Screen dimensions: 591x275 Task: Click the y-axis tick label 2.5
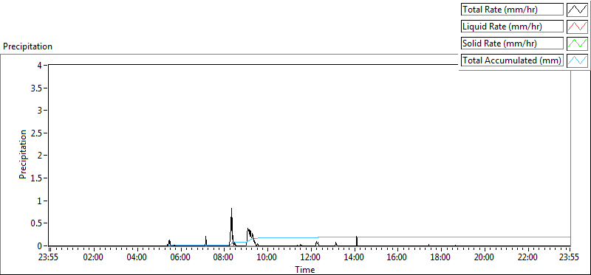pos(37,133)
